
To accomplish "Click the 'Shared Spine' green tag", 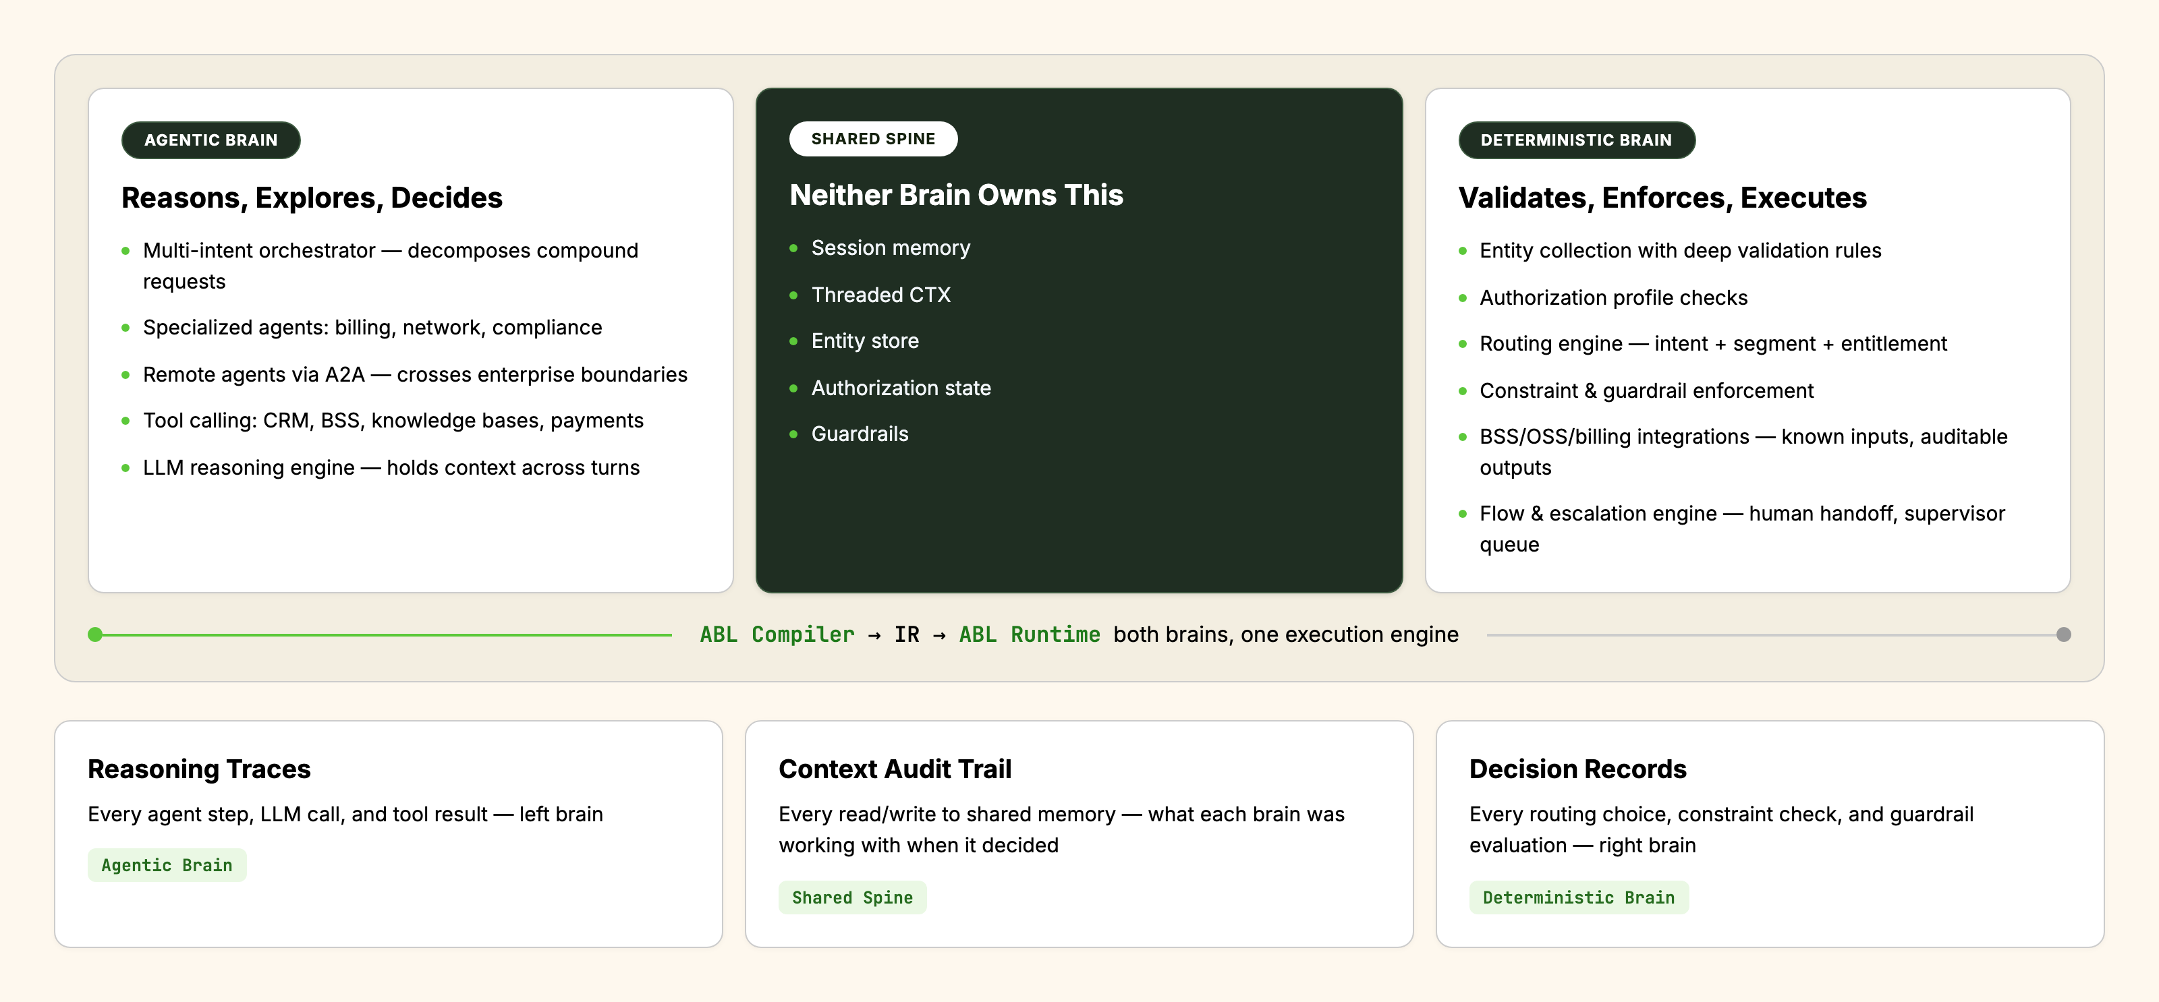I will [x=852, y=897].
